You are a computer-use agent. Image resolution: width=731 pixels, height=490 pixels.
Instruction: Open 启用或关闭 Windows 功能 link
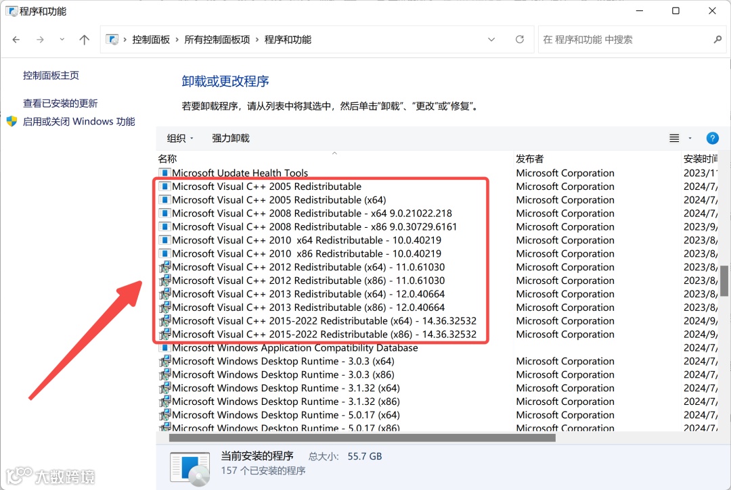click(79, 122)
